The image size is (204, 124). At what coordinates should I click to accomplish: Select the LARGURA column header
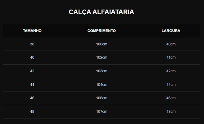(x=171, y=31)
